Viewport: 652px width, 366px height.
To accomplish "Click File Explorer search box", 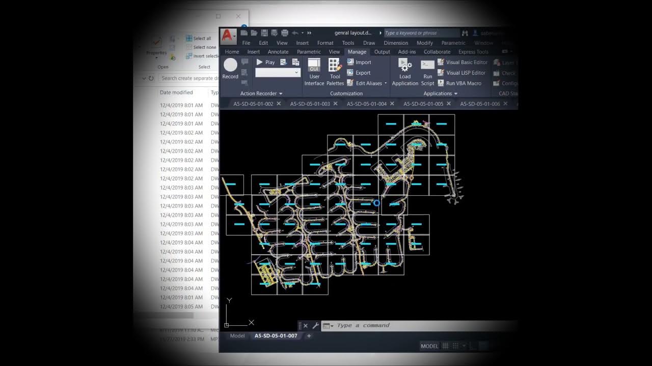I will pos(188,78).
